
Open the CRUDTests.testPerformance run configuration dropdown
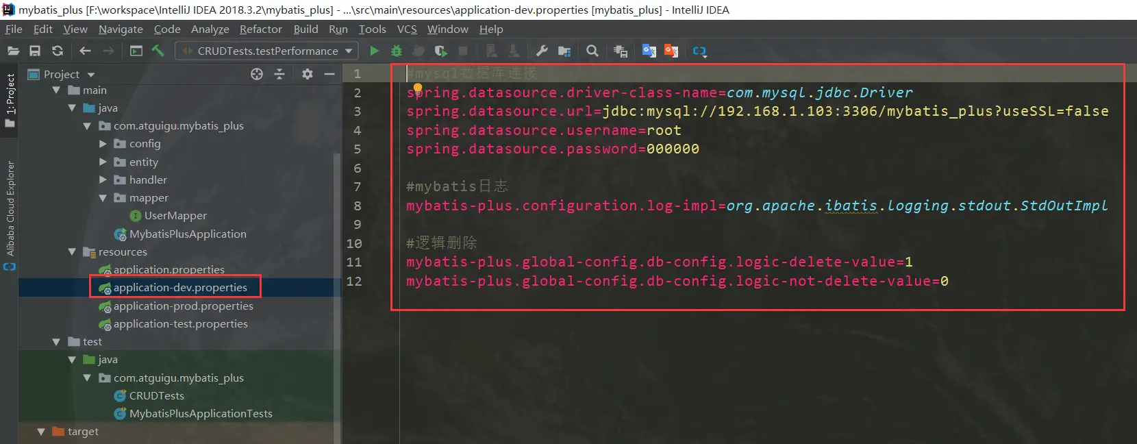pos(267,51)
